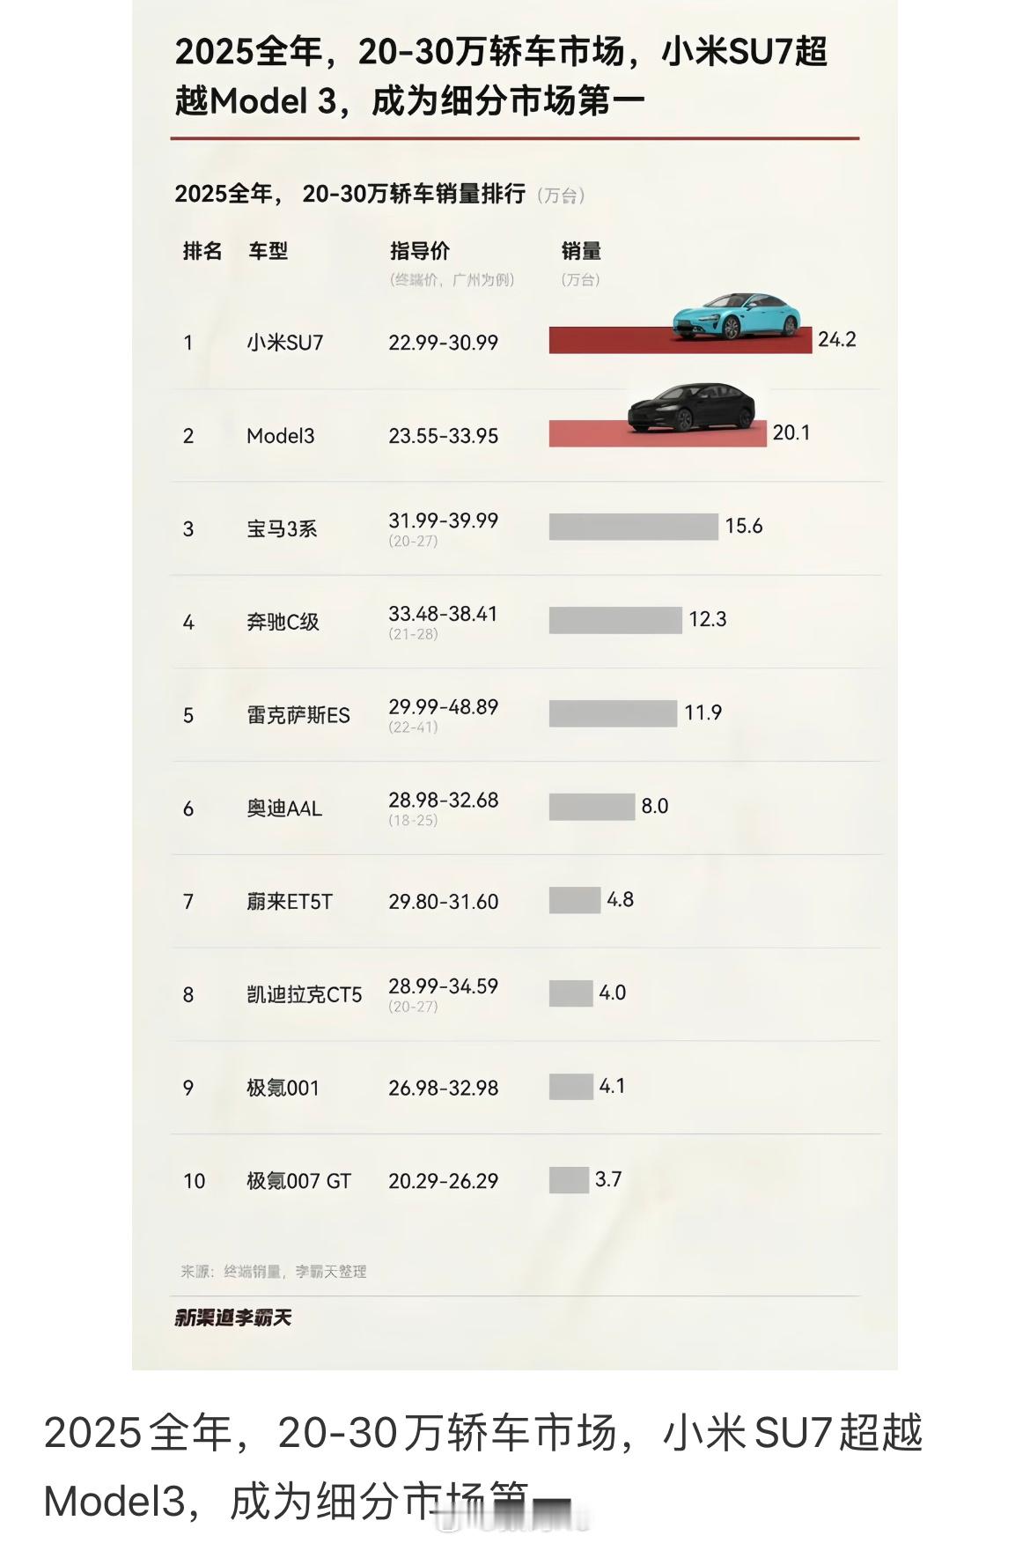Select the light red Model3 sales bar
This screenshot has width=1030, height=1543.
586,434
